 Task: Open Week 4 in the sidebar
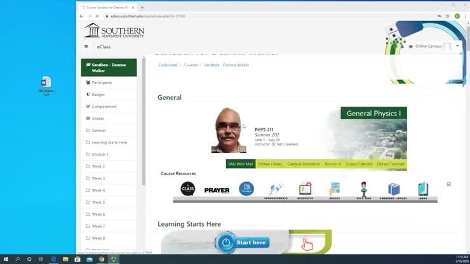(109, 190)
